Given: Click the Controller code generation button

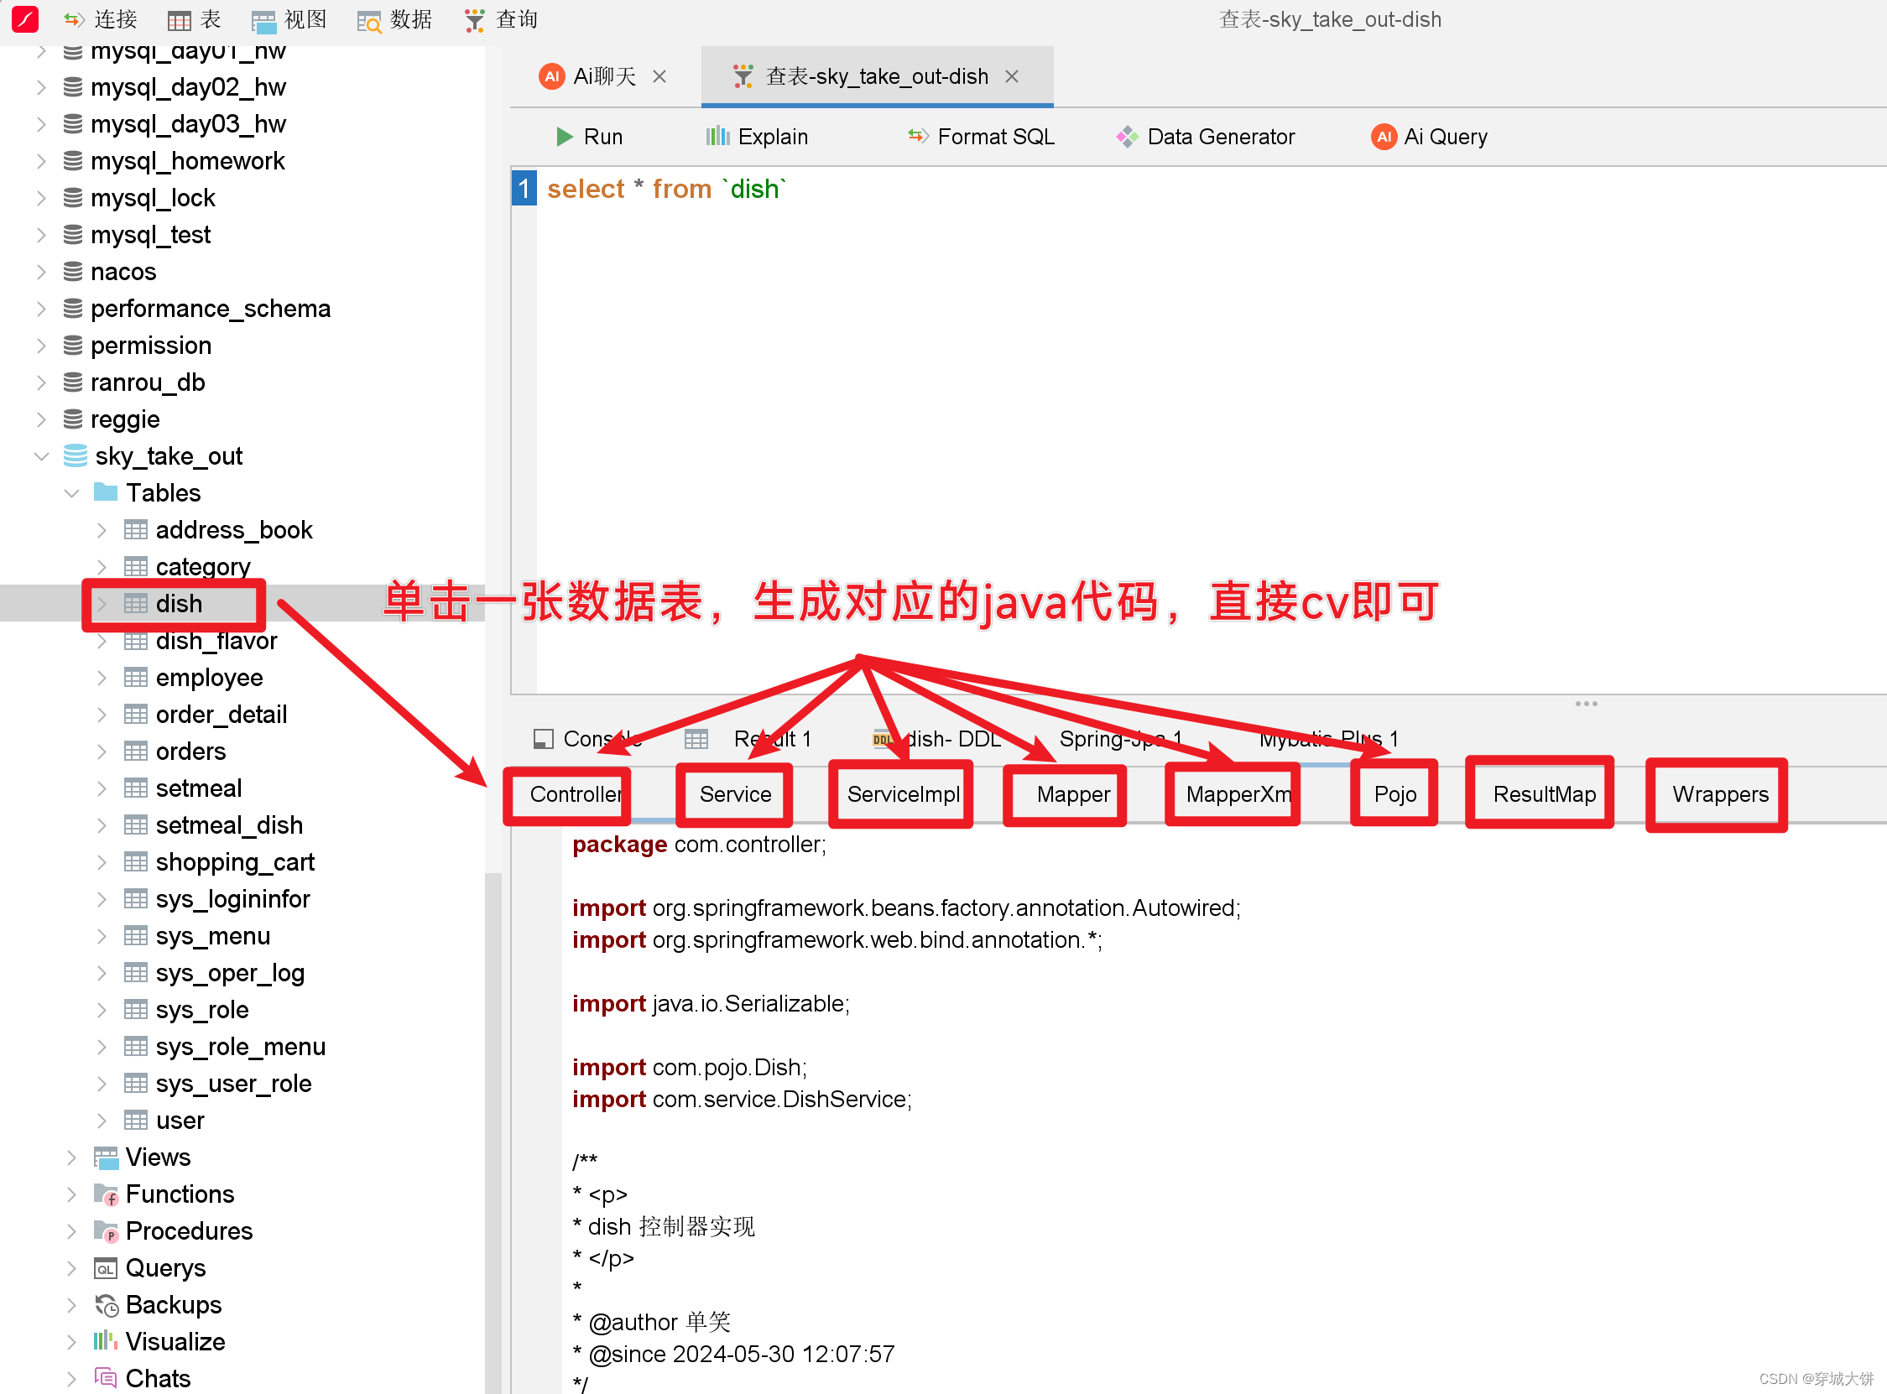Looking at the screenshot, I should [x=567, y=794].
